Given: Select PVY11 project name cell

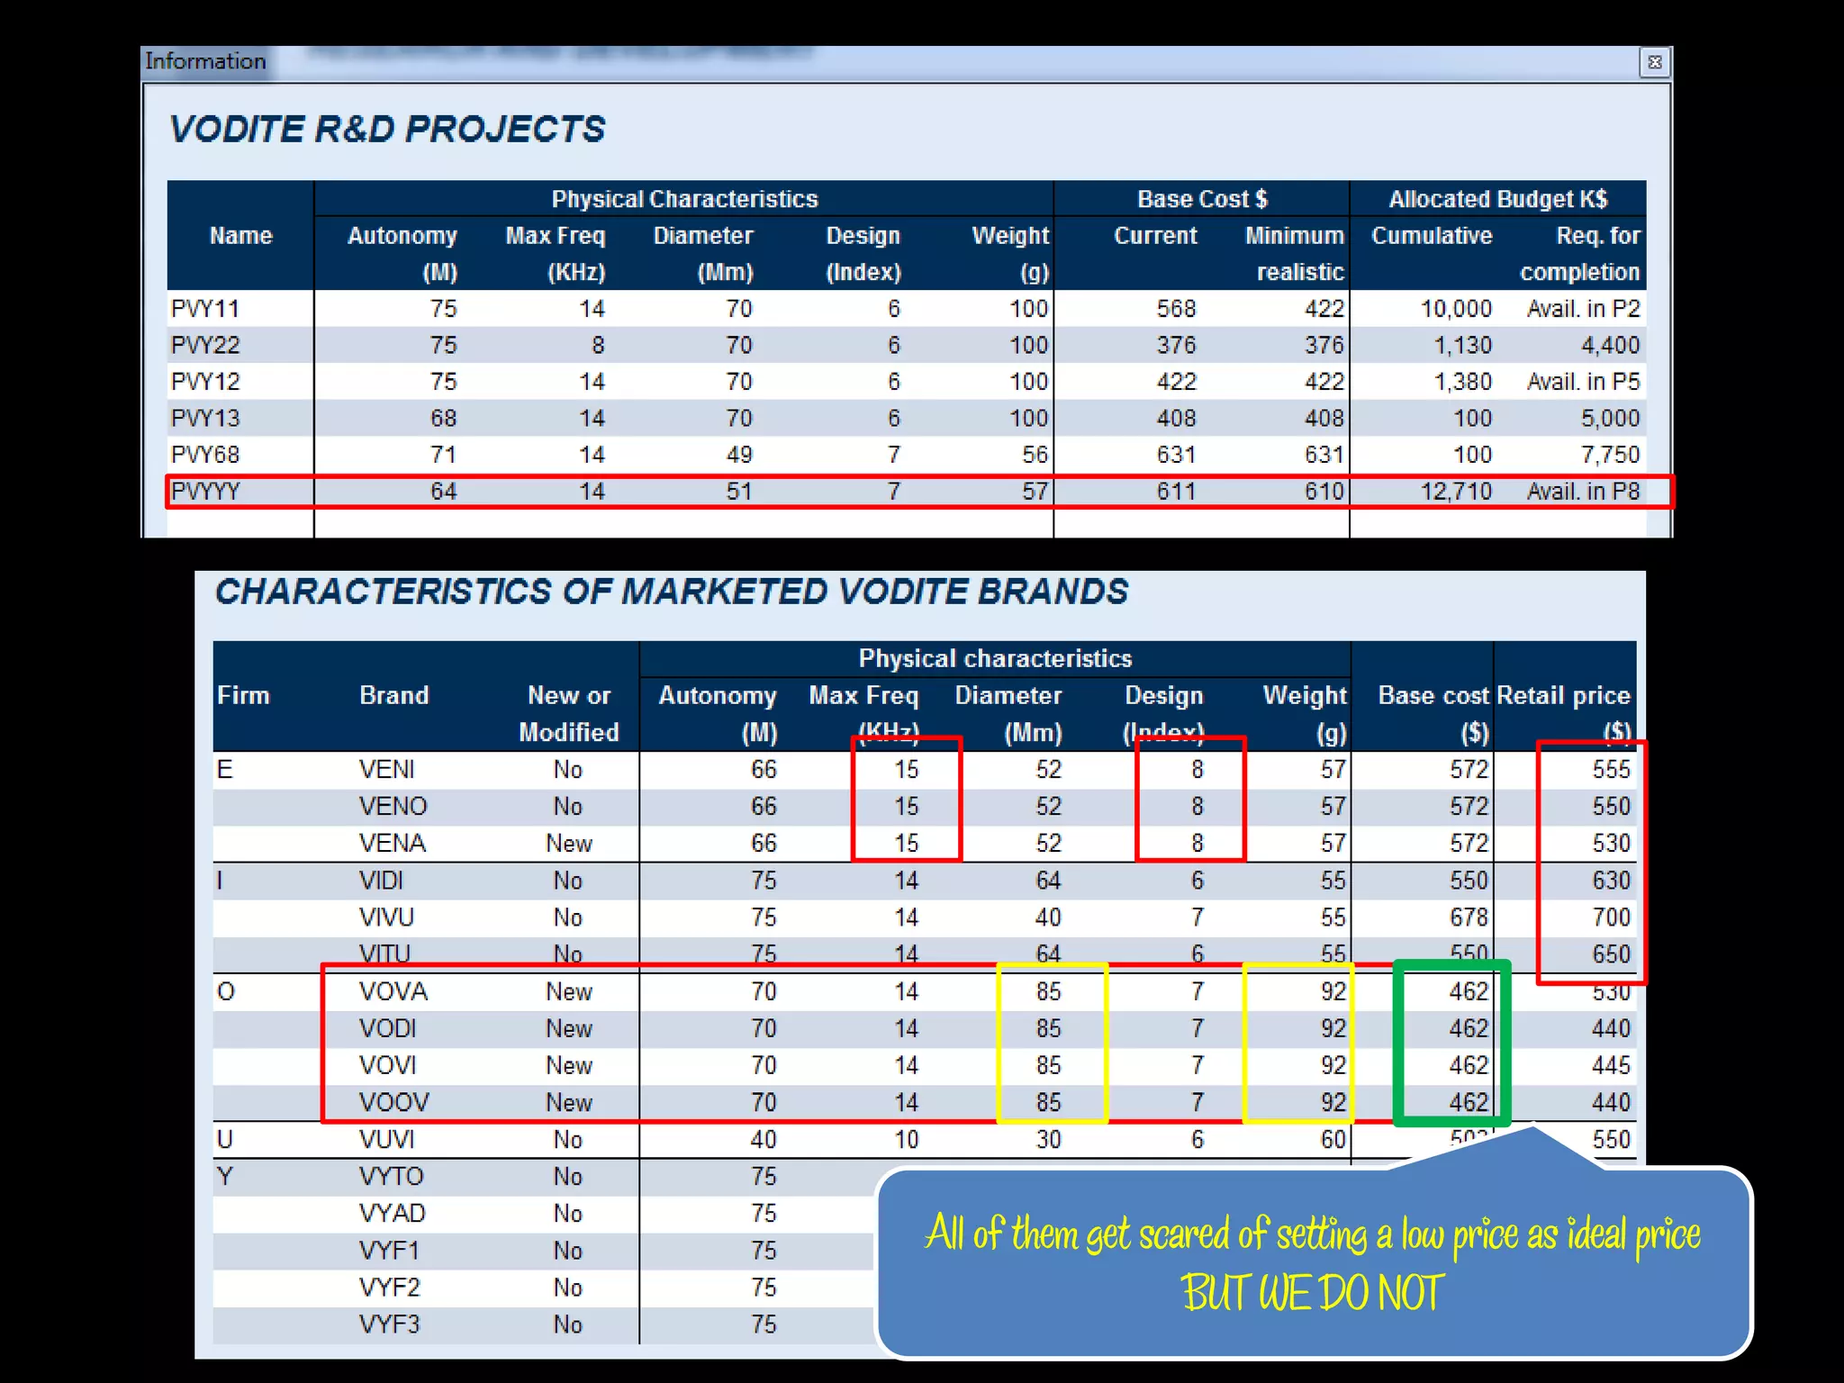Looking at the screenshot, I should (205, 309).
